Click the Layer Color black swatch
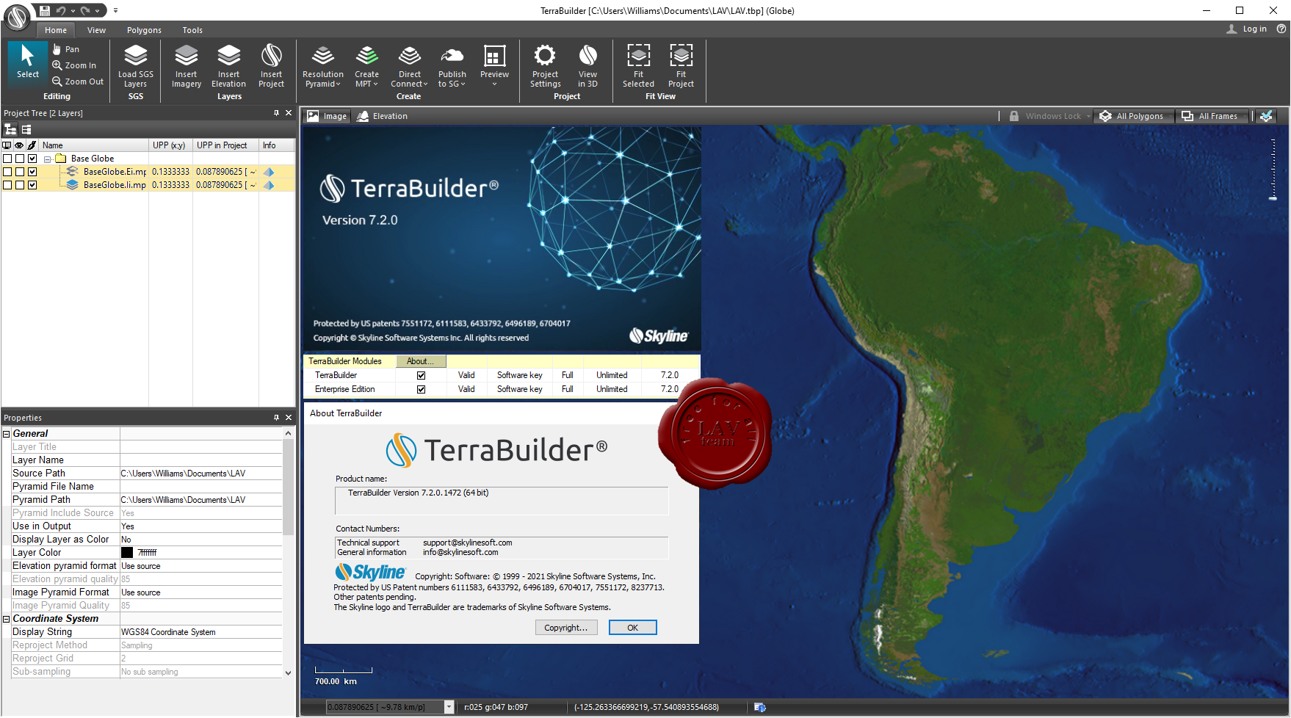The width and height of the screenshot is (1291, 718). pyautogui.click(x=127, y=553)
